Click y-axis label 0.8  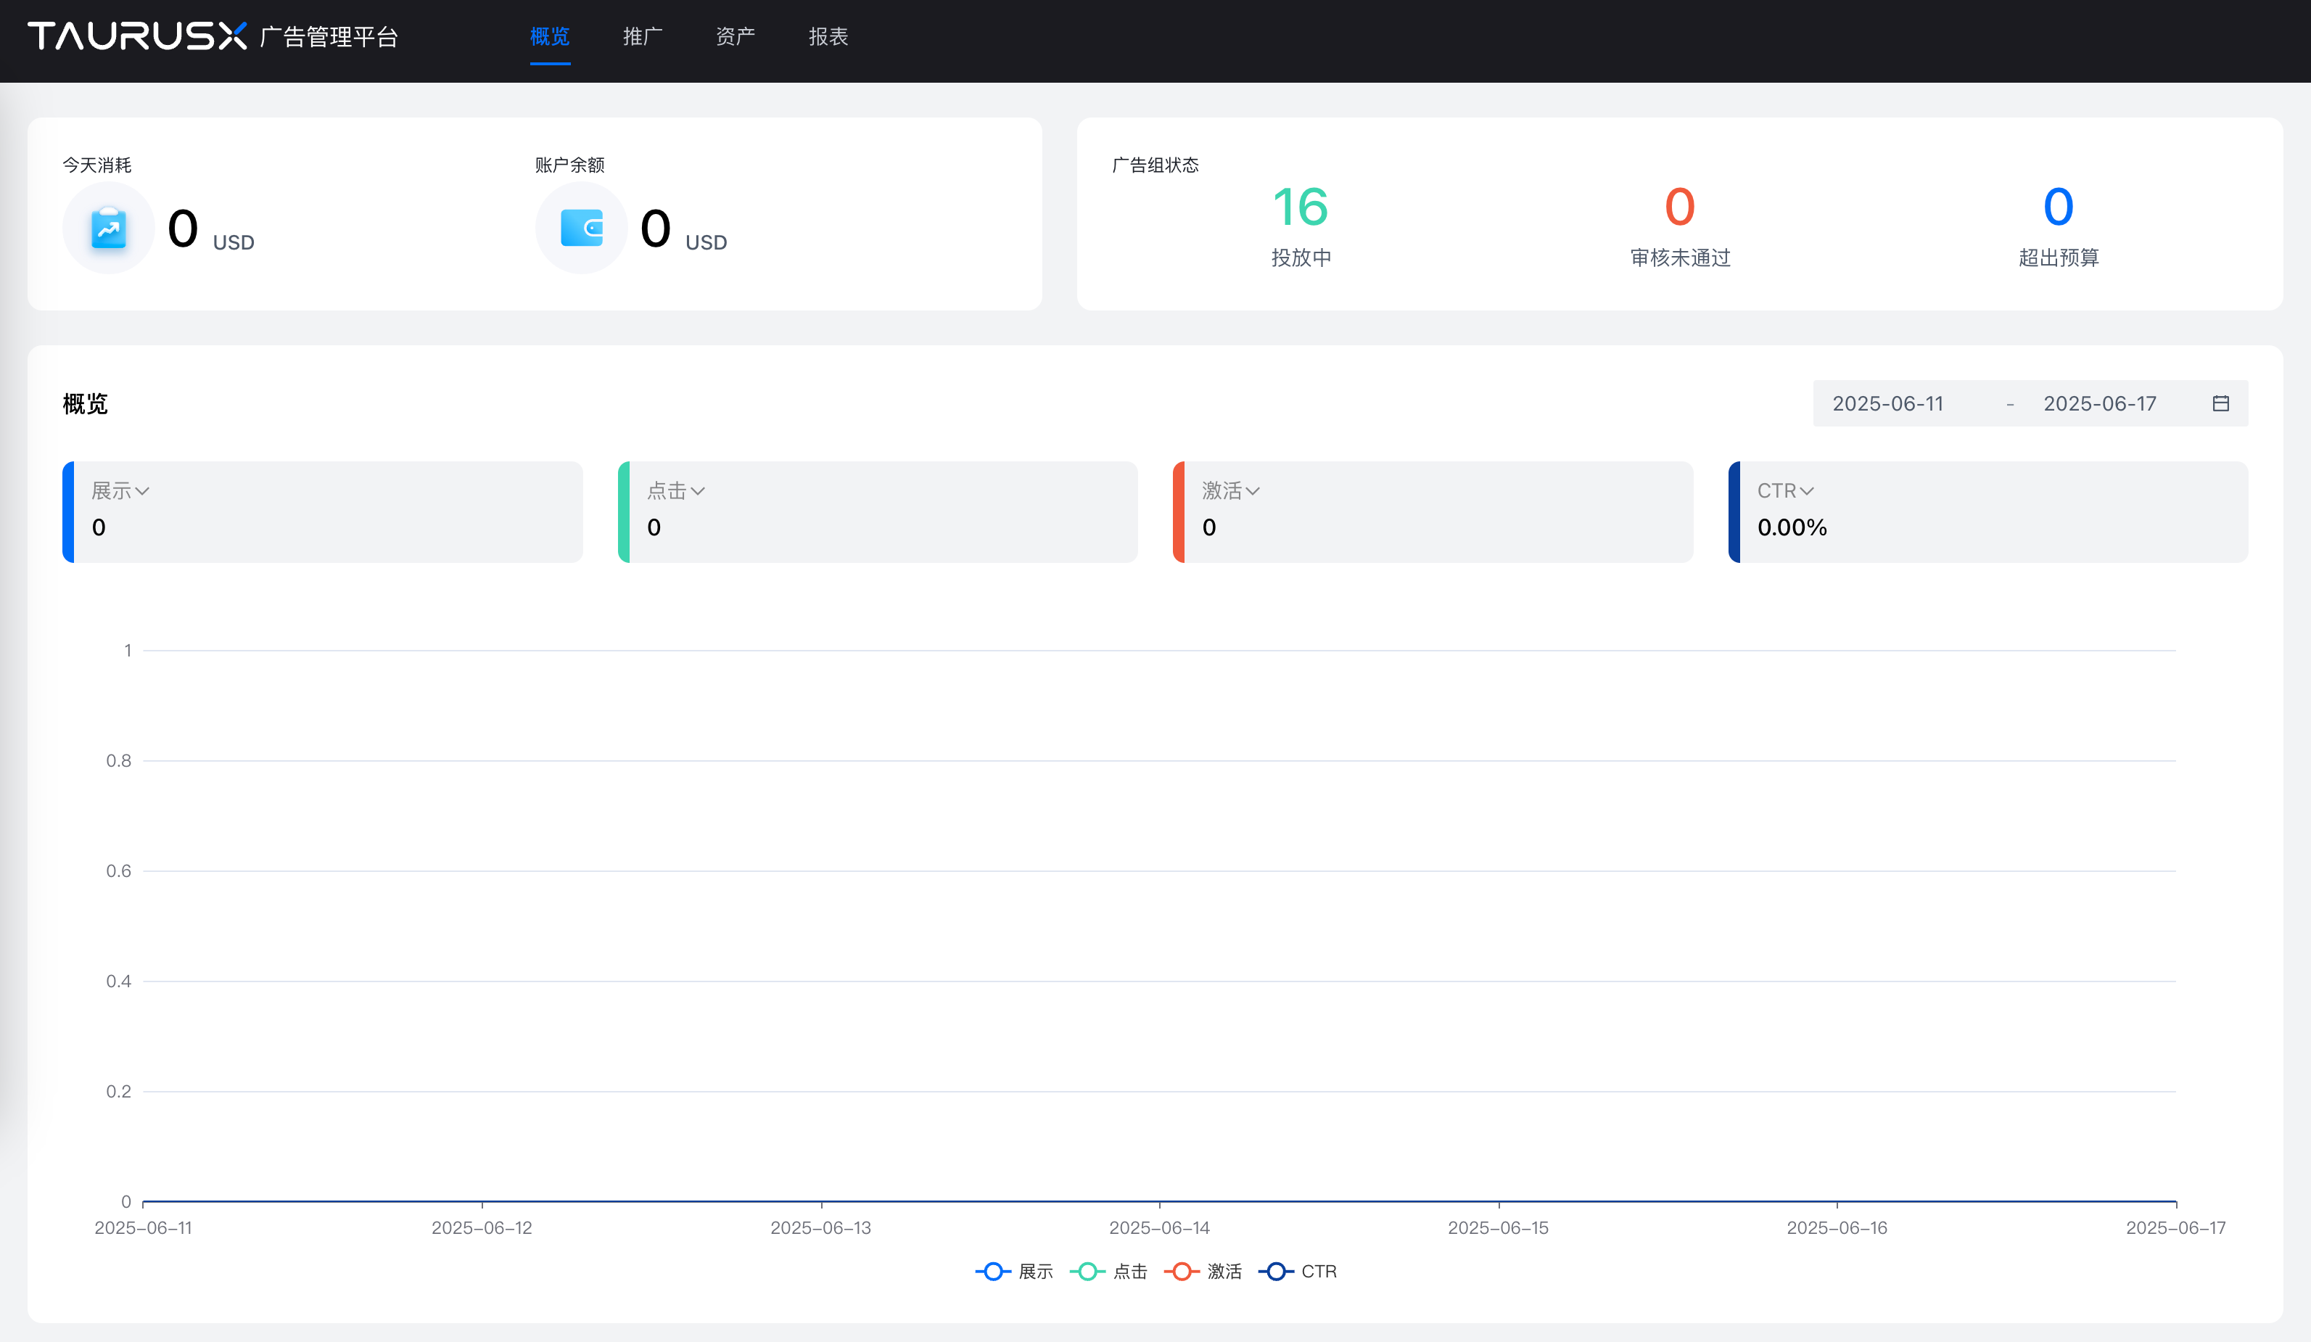point(118,760)
